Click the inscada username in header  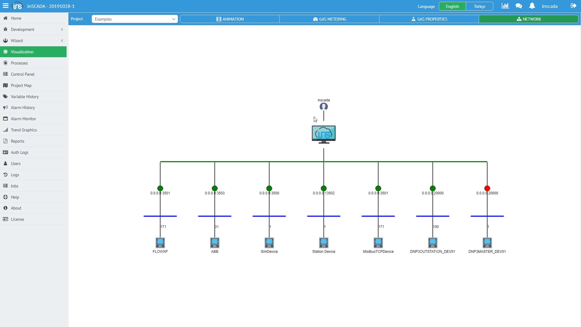point(550,6)
